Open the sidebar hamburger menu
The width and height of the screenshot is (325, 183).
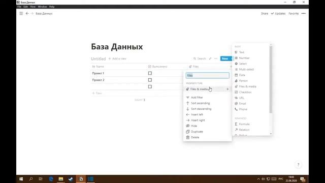21,14
